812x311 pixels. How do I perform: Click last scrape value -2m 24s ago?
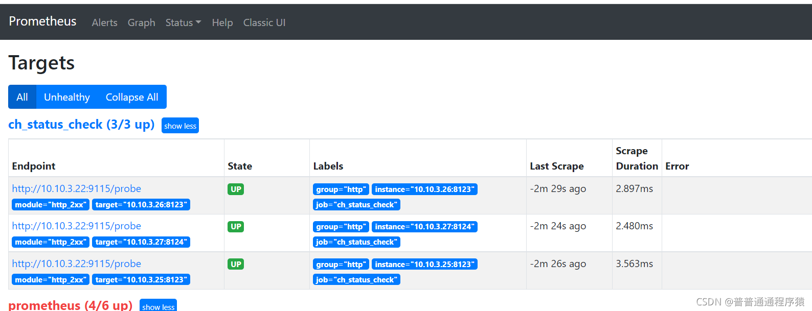click(558, 226)
